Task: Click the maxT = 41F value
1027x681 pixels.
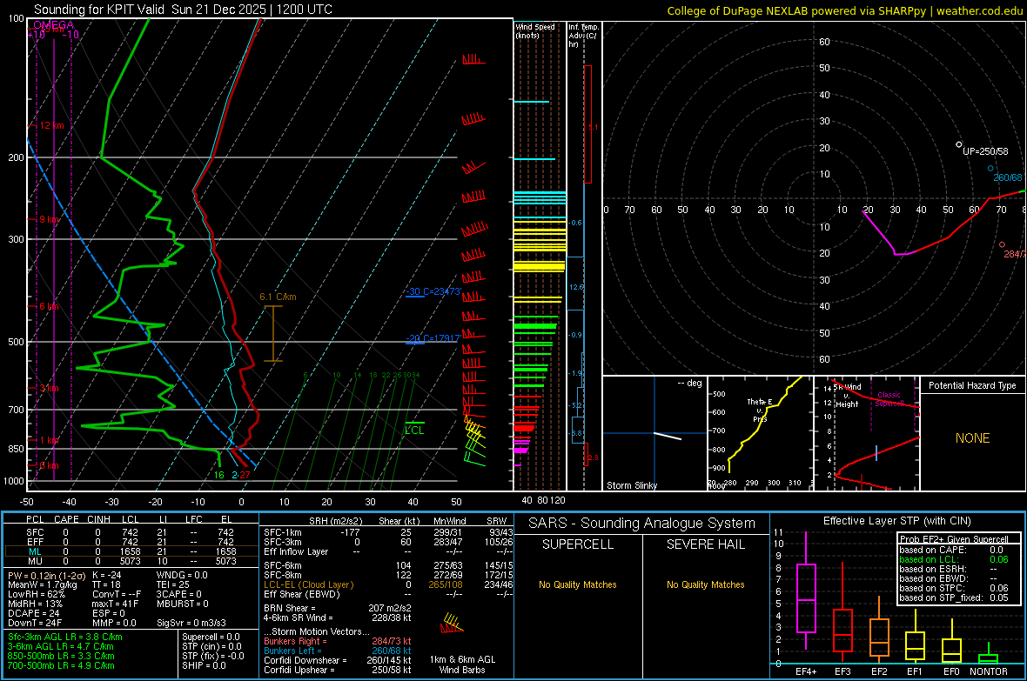Action: click(x=115, y=604)
